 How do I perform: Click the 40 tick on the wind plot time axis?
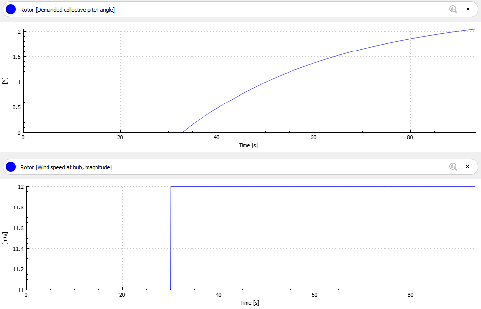click(x=219, y=295)
